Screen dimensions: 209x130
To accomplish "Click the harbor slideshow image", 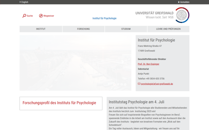I will tap(76, 63).
